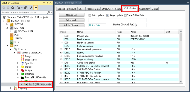Open Properties wrench icon in Solution Explorer
The image size is (190, 92).
click(31, 8)
